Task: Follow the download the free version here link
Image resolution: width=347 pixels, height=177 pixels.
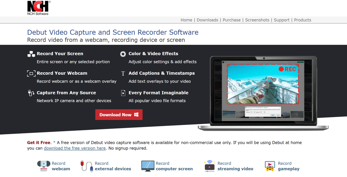Action: 75,148
